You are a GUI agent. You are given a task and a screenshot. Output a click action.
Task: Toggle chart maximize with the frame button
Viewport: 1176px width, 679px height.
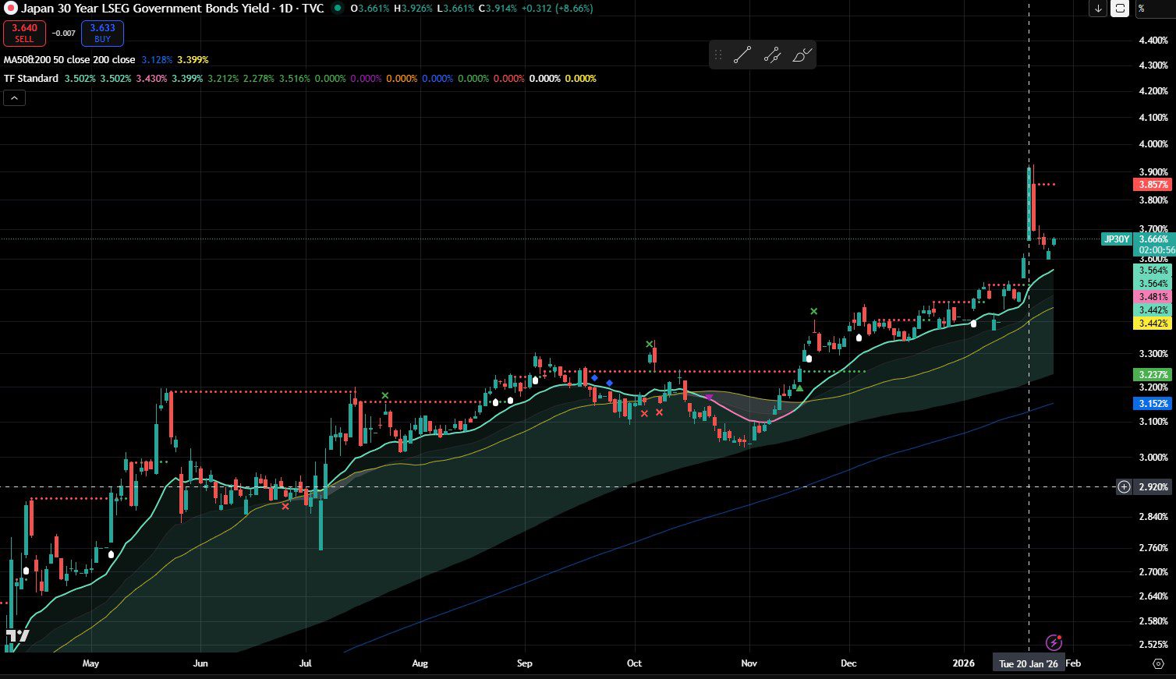pyautogui.click(x=1120, y=9)
